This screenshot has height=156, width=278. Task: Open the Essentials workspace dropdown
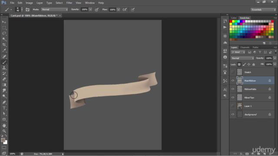point(263,10)
